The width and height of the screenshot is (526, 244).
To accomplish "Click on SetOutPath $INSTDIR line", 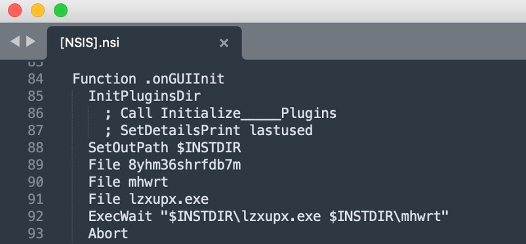I will click(x=165, y=148).
